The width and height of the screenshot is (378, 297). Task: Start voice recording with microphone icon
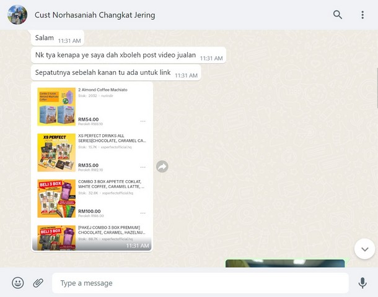pyautogui.click(x=363, y=283)
